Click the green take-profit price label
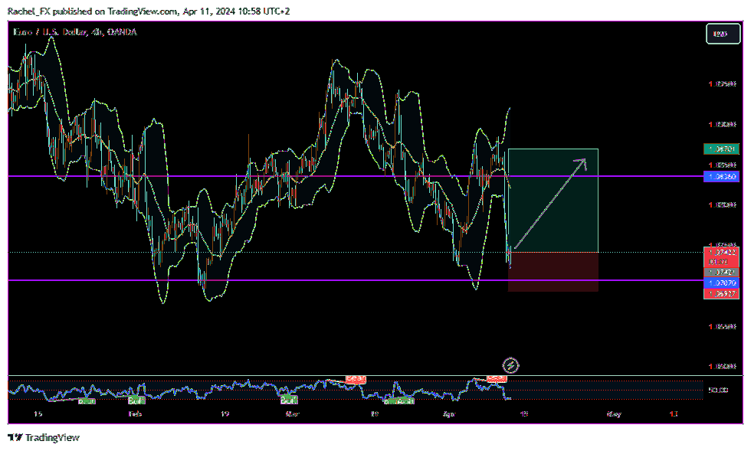Image resolution: width=751 pixels, height=451 pixels. (x=721, y=149)
